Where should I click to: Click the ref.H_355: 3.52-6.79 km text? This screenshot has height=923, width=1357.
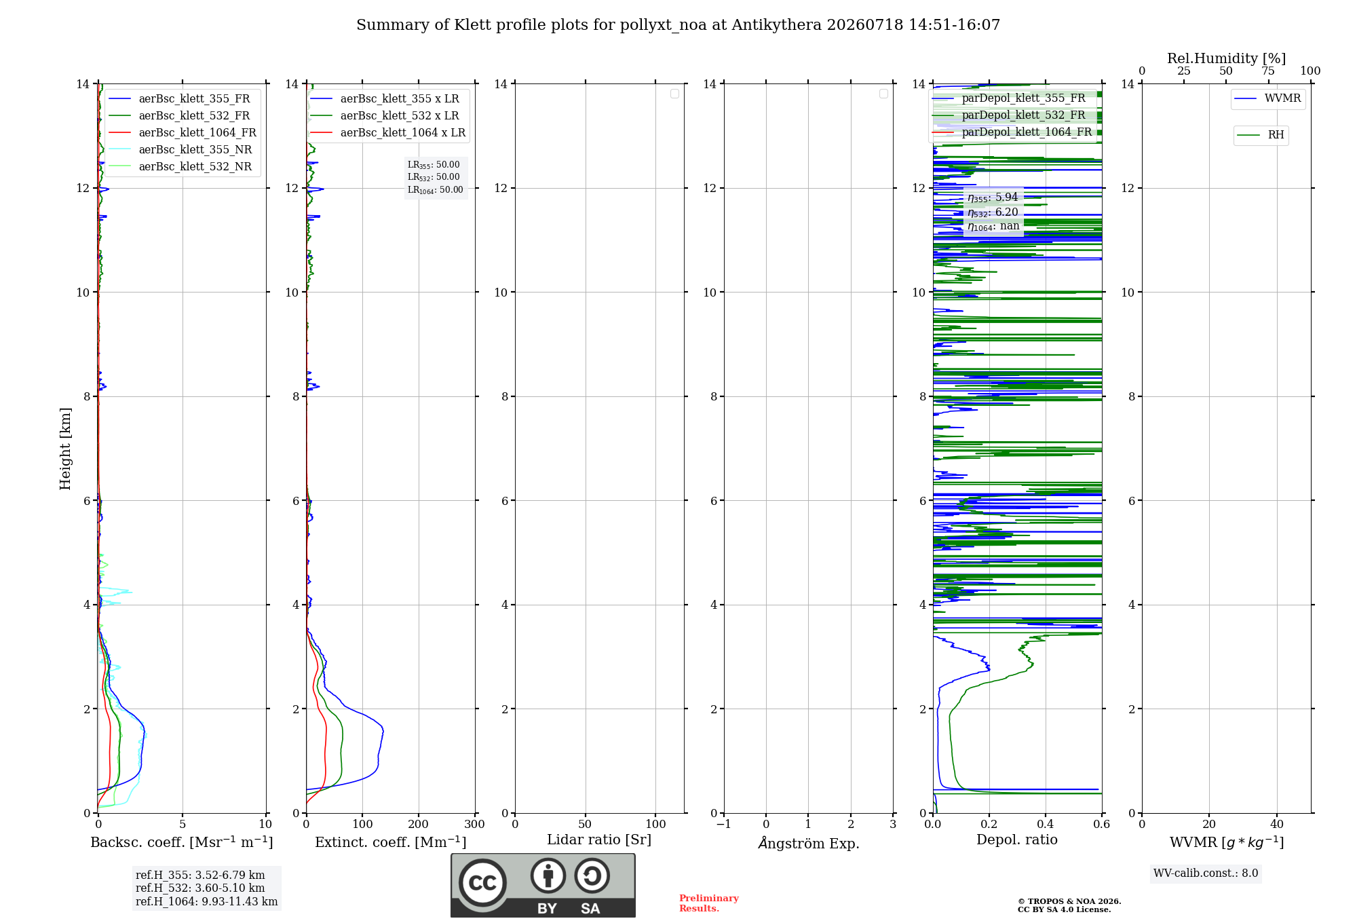[200, 875]
